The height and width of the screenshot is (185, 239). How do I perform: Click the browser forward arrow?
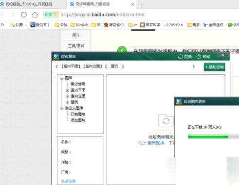point(13,15)
